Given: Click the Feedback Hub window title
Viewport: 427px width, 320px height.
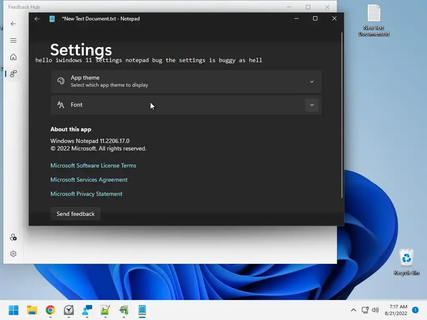Looking at the screenshot, I should click(24, 7).
